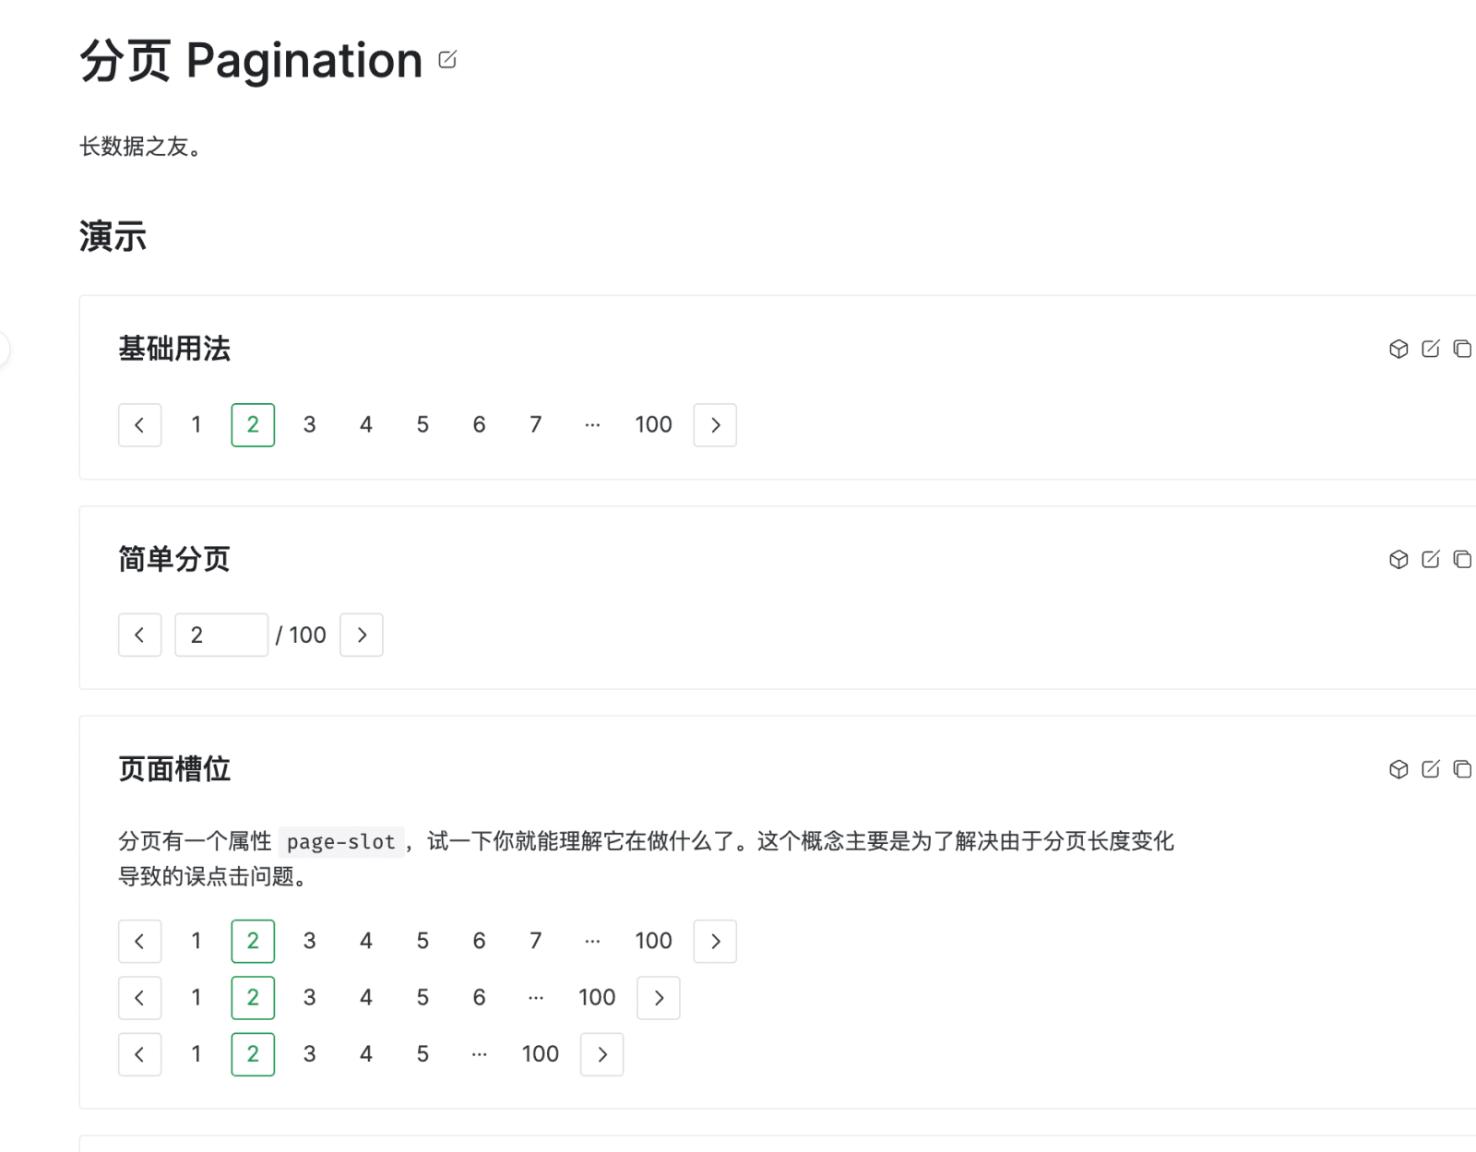Click active page 2 in the 页面槽位 row that ends at page 5
Image resolution: width=1476 pixels, height=1152 pixels.
tap(253, 1054)
